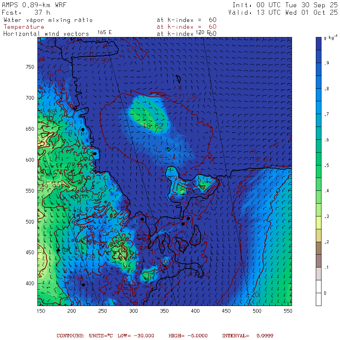The image size is (340, 340).
Task: Click the -20 temperature contour label
Action: pos(253,294)
